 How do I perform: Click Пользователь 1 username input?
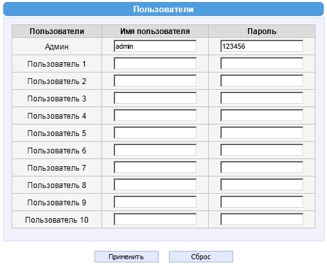[155, 64]
